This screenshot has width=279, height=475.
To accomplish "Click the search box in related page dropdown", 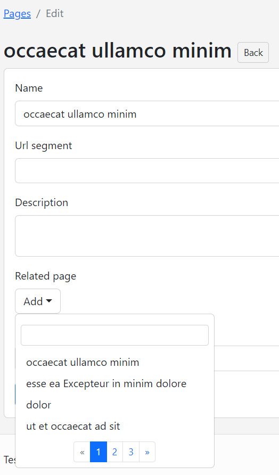I will [x=114, y=335].
